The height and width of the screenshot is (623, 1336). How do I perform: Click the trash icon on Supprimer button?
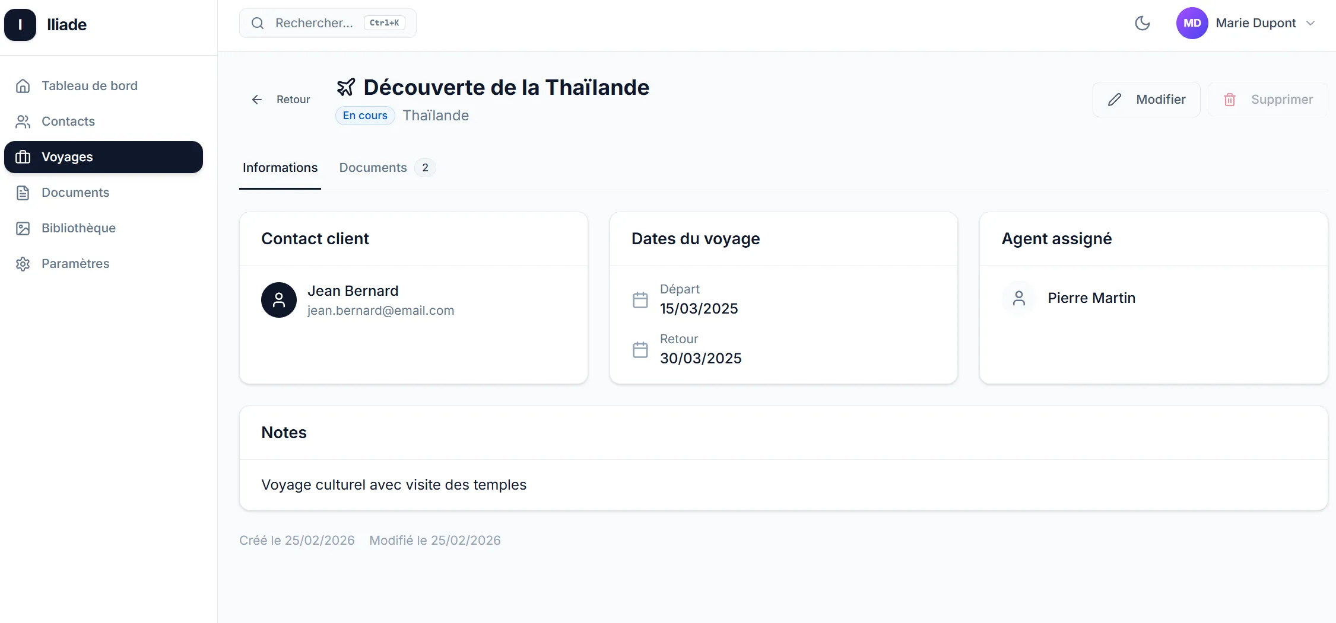1229,100
